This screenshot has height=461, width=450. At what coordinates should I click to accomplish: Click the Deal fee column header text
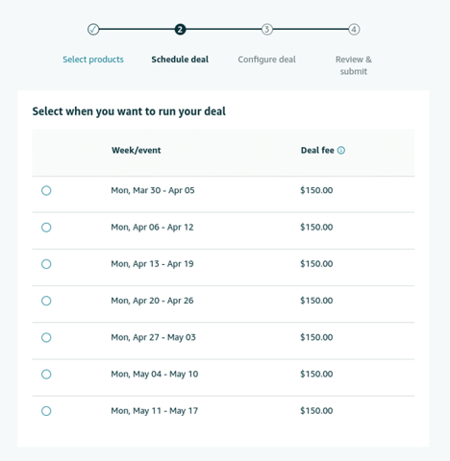point(317,150)
